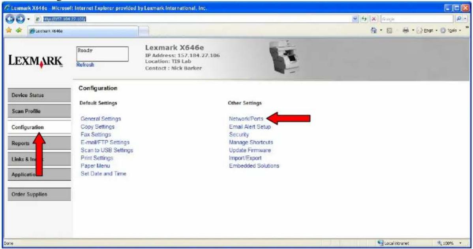
Task: Open the Scan Profile sidebar tab
Action: click(x=39, y=111)
